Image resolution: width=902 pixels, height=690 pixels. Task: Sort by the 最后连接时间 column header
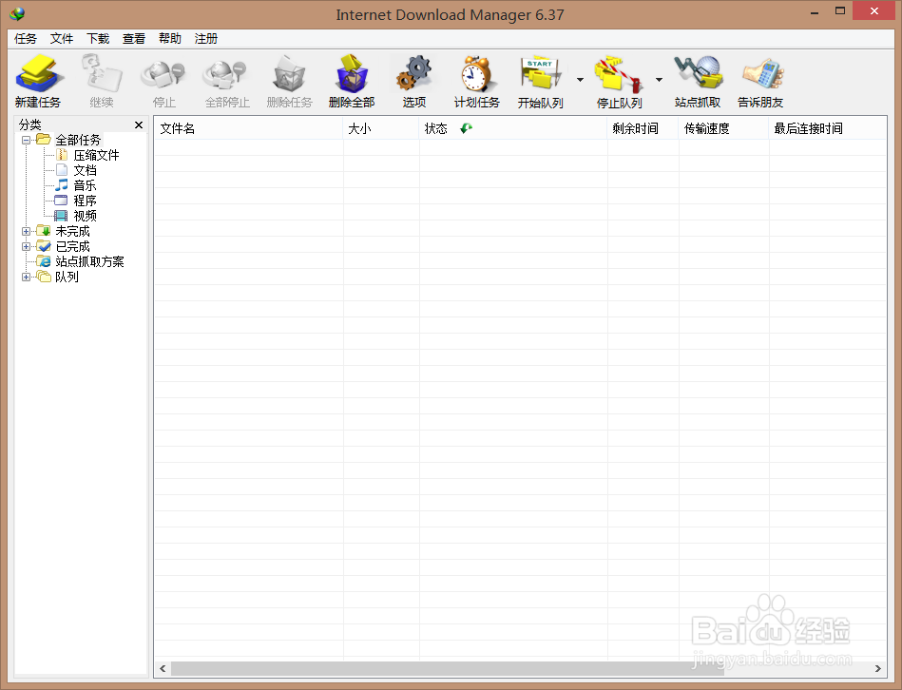pyautogui.click(x=828, y=128)
